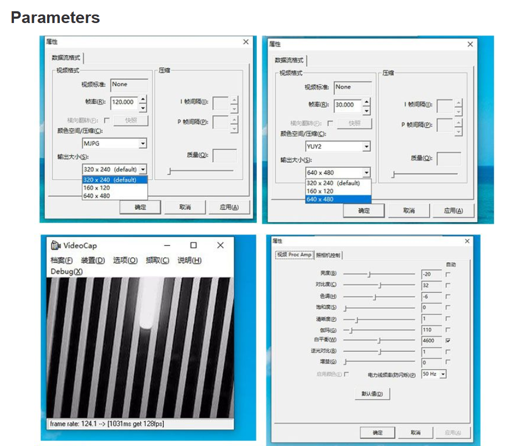Screen dimensions: 510x446
Task: Decrease frame rate on 30.000 spinner
Action: click(x=367, y=111)
